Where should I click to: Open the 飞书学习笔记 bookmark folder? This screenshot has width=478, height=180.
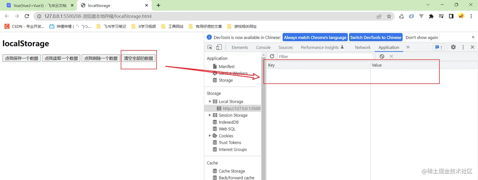[111, 26]
